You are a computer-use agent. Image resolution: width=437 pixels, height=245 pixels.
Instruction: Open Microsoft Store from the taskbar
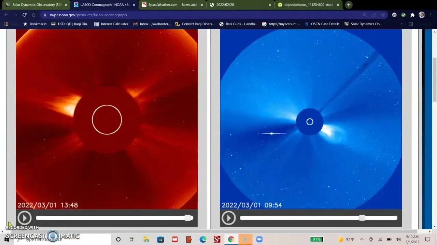(x=160, y=240)
